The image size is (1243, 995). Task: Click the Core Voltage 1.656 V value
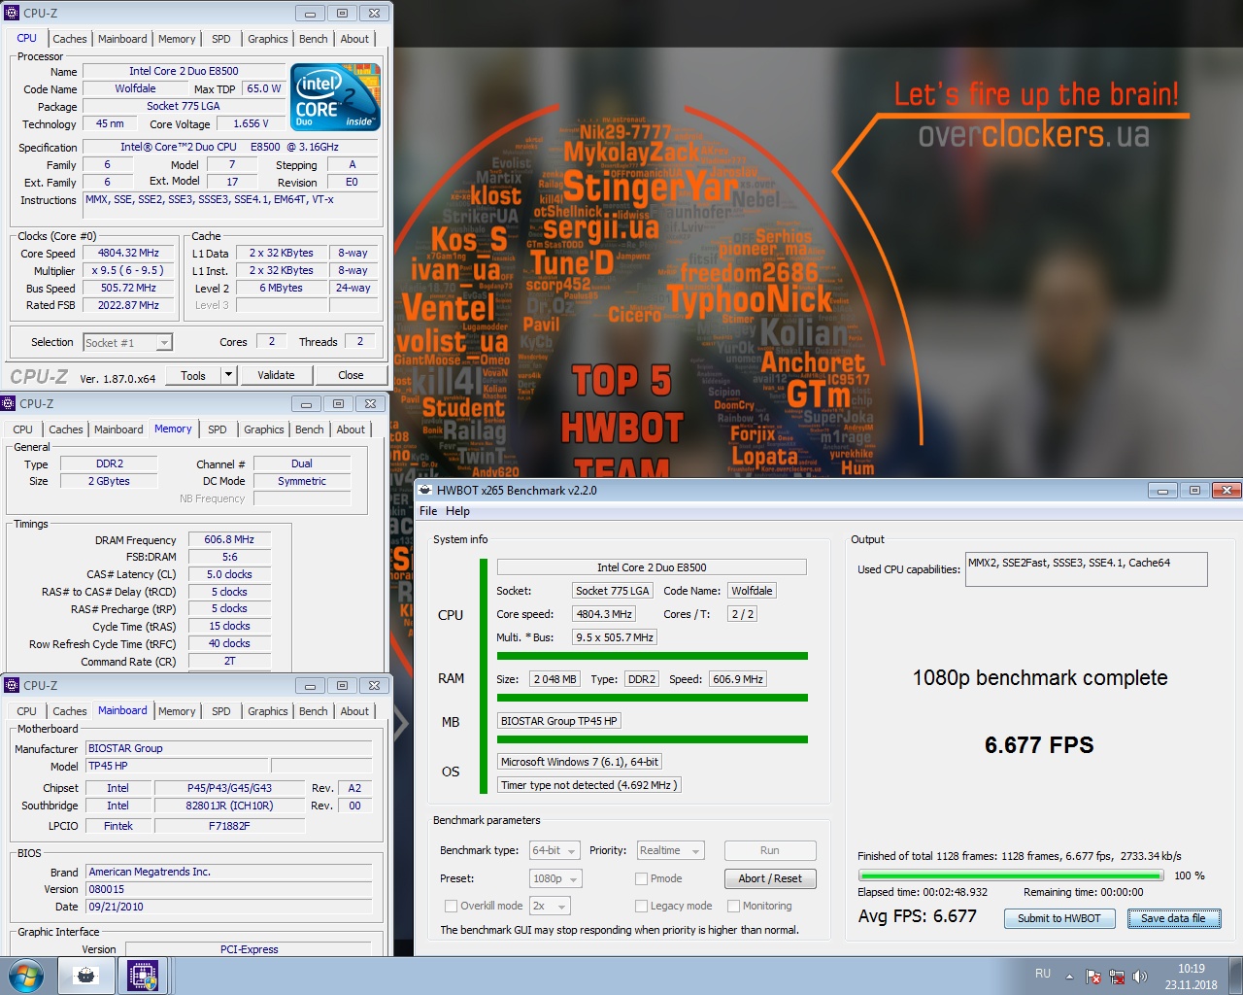point(251,123)
